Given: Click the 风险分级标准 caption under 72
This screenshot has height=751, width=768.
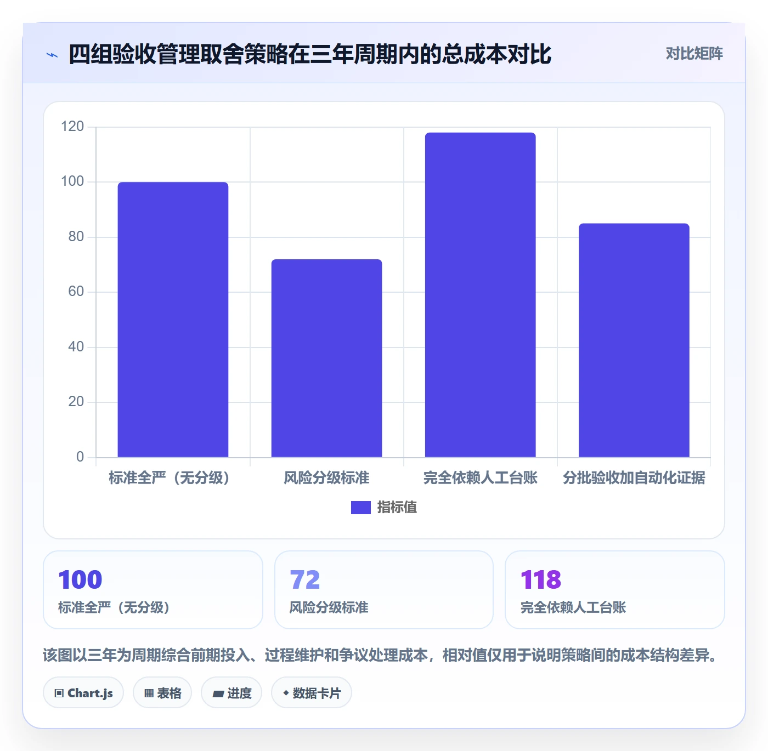Looking at the screenshot, I should click(329, 607).
